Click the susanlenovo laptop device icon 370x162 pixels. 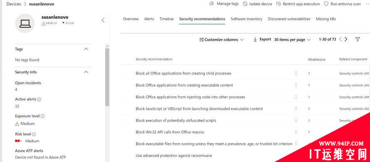(25, 23)
